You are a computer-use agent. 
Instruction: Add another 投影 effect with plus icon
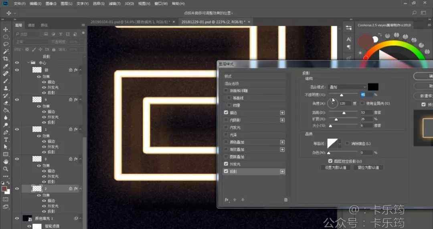click(x=282, y=171)
